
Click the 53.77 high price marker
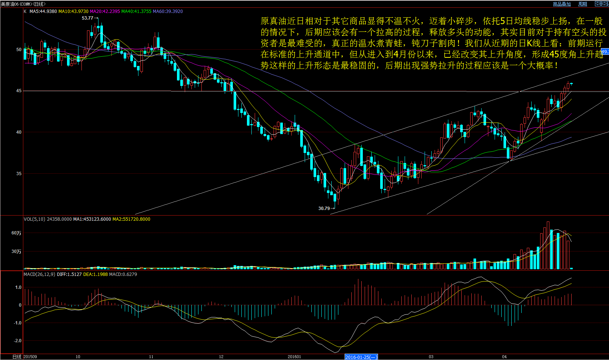point(88,18)
